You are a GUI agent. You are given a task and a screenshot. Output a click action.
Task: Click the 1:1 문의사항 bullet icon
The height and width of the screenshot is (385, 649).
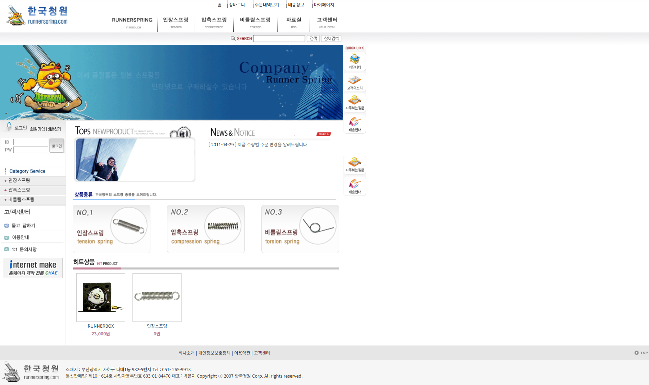tap(6, 249)
